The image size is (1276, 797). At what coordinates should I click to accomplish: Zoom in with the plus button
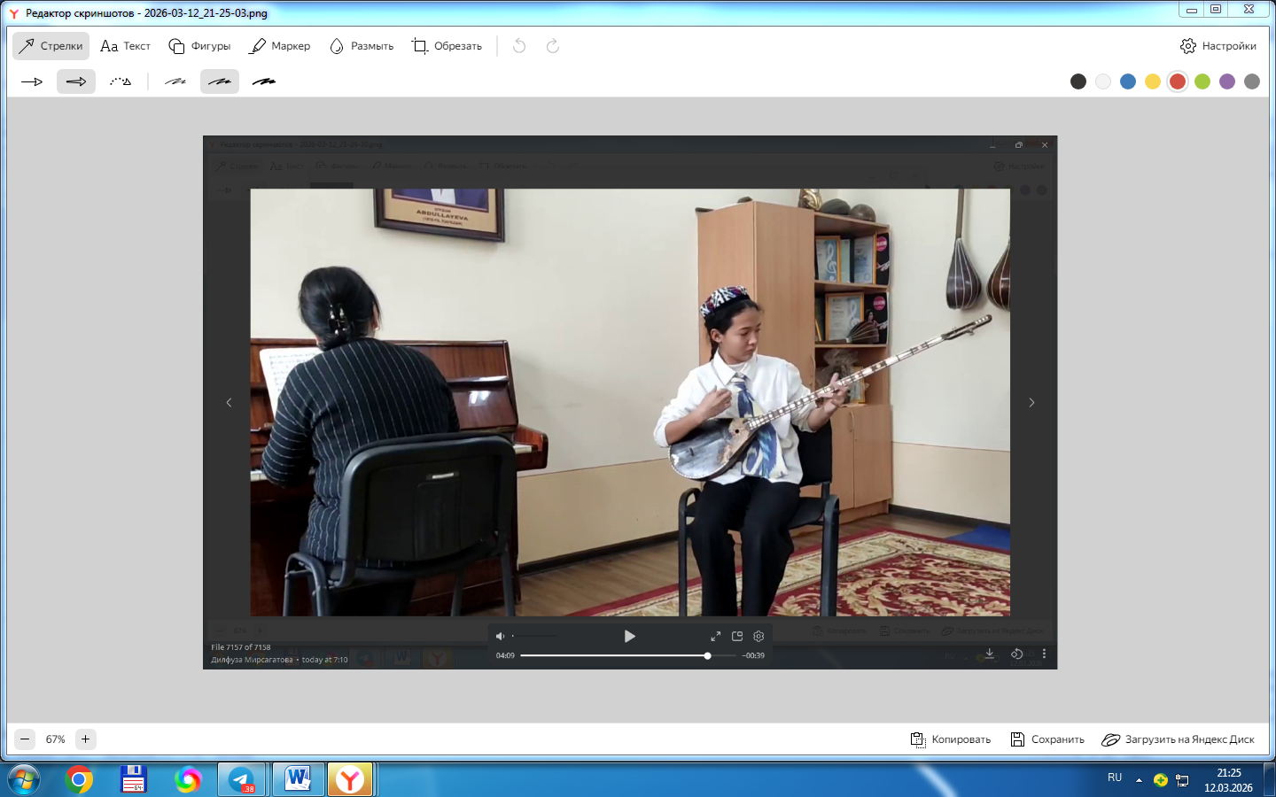(x=86, y=739)
